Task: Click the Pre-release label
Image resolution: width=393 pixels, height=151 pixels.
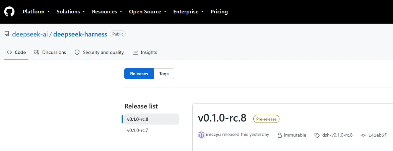Action: [266, 119]
